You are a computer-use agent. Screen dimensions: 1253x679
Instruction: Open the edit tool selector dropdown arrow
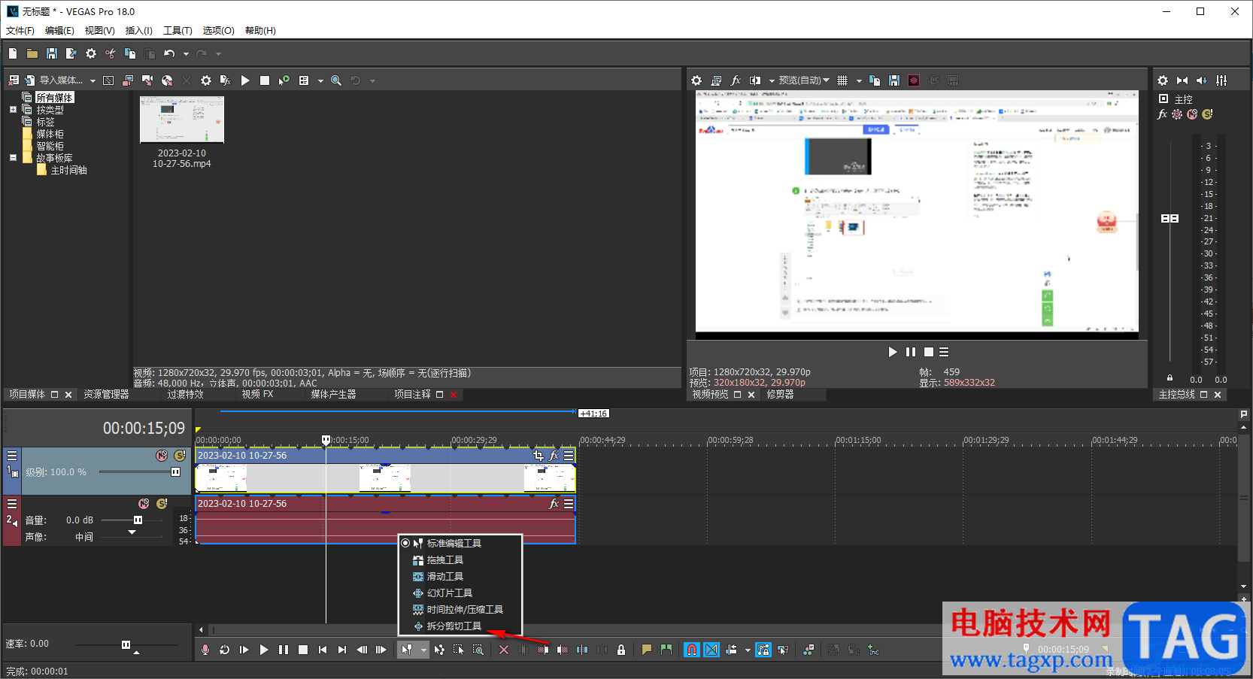423,650
